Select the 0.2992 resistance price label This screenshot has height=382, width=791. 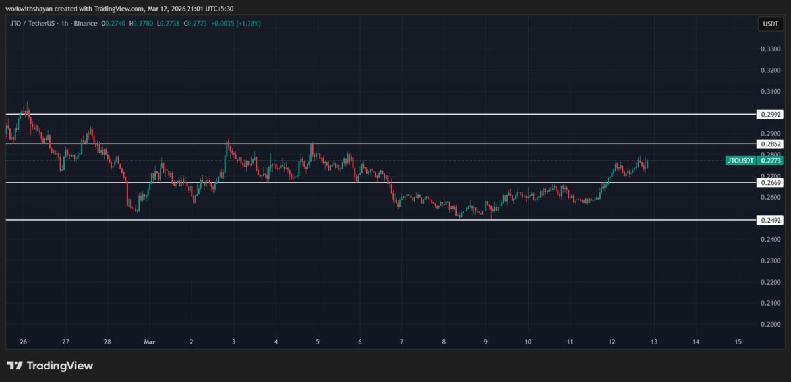tap(769, 114)
